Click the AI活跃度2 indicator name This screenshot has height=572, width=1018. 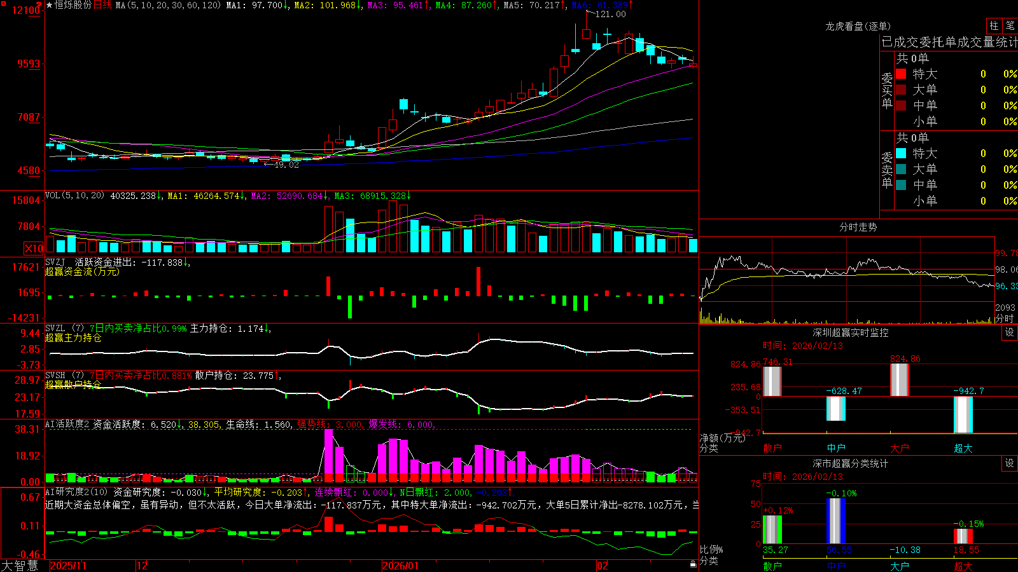(x=67, y=424)
